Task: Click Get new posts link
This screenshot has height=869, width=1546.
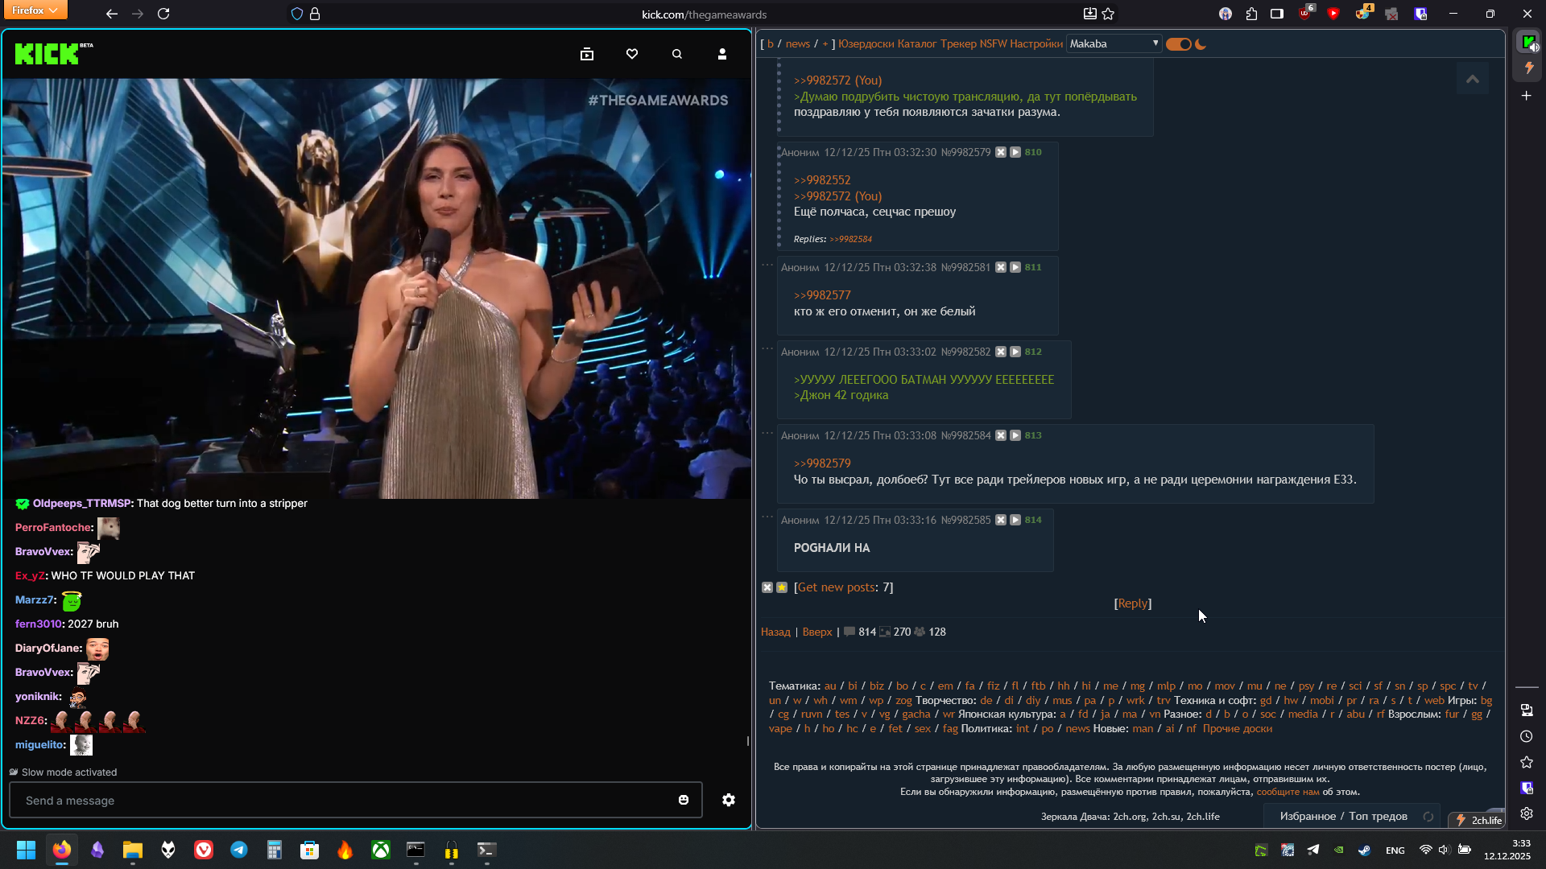Action: 836,587
